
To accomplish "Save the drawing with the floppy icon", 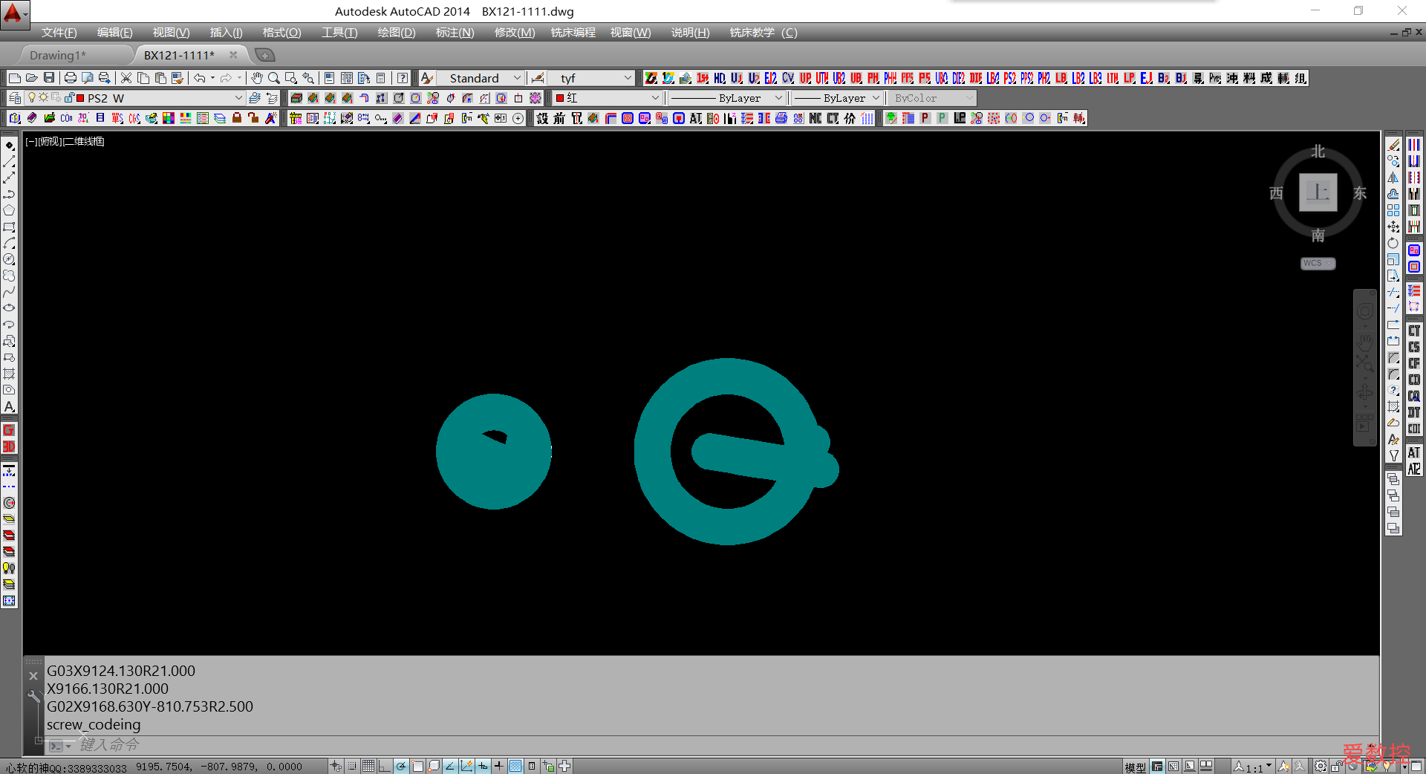I will coord(49,78).
